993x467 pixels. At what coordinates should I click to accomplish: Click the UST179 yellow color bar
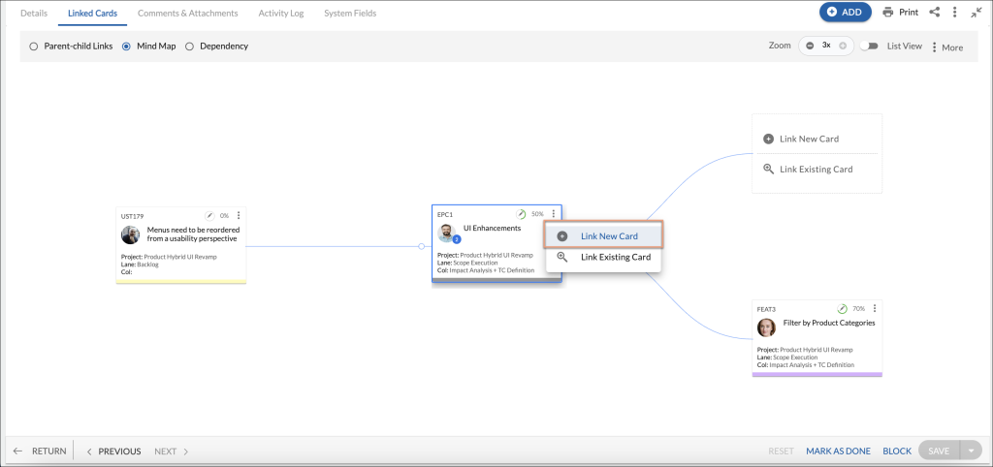(x=181, y=281)
